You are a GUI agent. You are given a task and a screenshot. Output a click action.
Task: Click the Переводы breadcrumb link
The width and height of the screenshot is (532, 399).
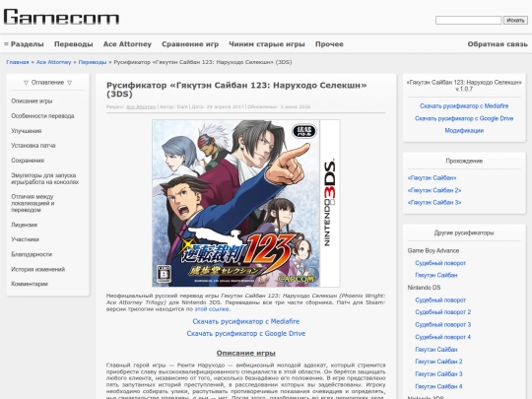point(93,62)
